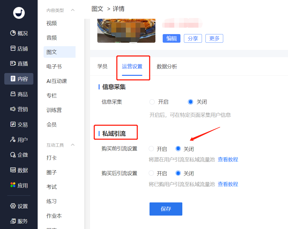Click the Product (商品) bag icon
This screenshot has width=288, height=229.
point(13,94)
